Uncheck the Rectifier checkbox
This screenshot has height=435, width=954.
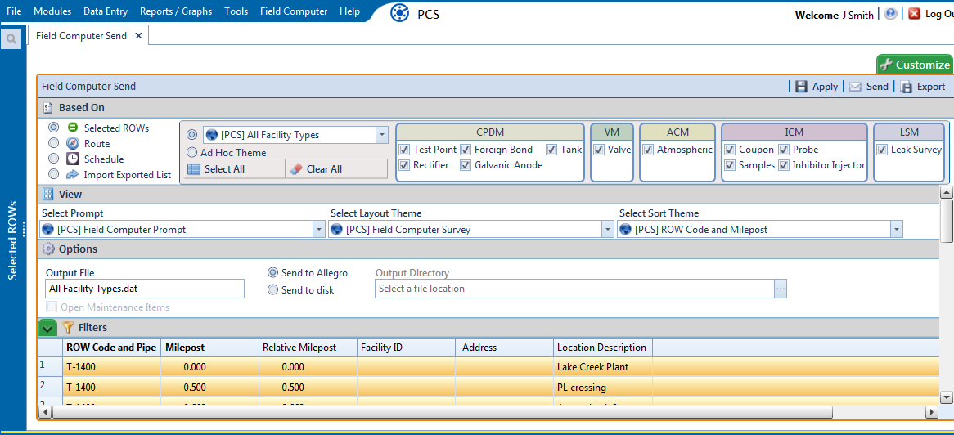coord(404,165)
